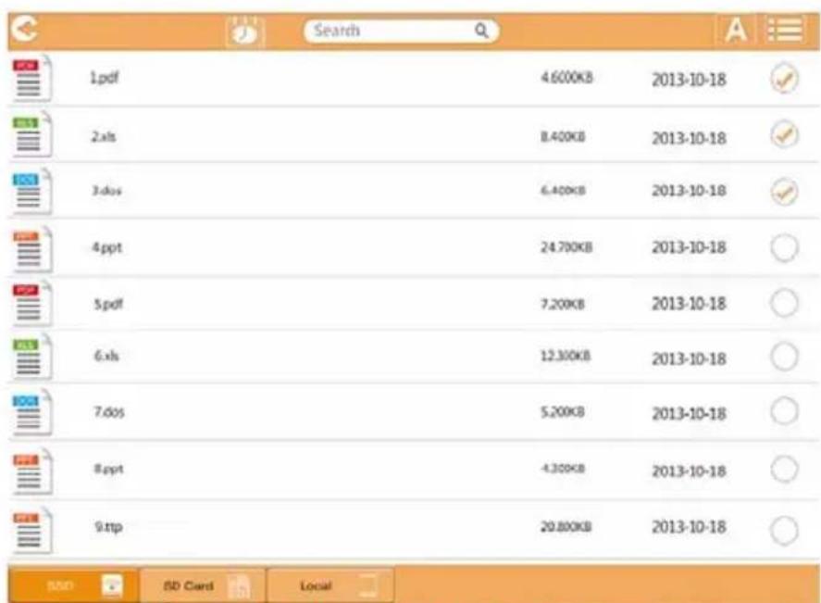The image size is (821, 603).
Task: Click the 5.200KB size value
Action: [563, 412]
